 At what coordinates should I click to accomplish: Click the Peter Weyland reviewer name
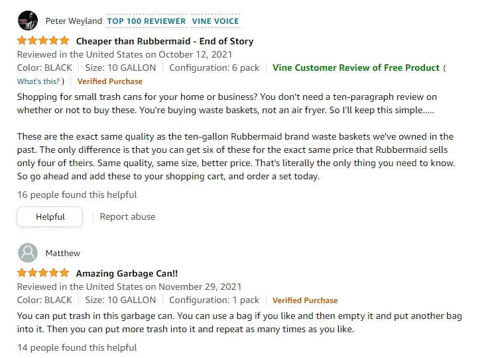pos(74,21)
